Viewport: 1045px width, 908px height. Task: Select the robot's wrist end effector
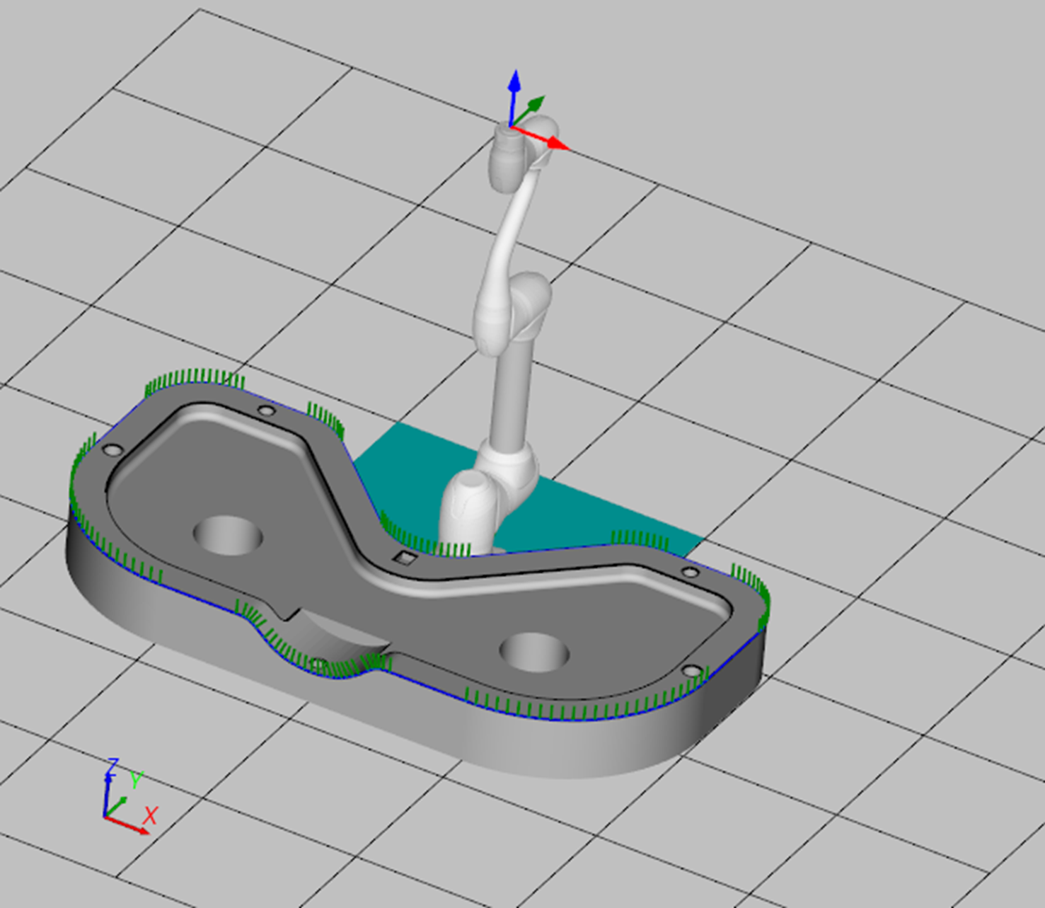coord(508,157)
